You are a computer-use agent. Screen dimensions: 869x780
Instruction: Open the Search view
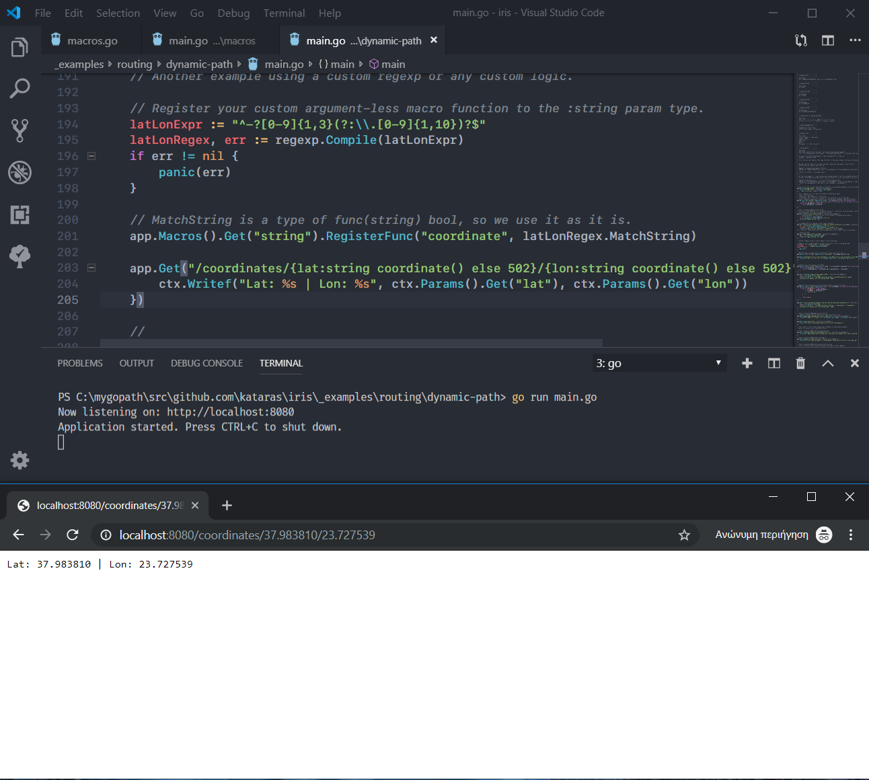pyautogui.click(x=19, y=88)
